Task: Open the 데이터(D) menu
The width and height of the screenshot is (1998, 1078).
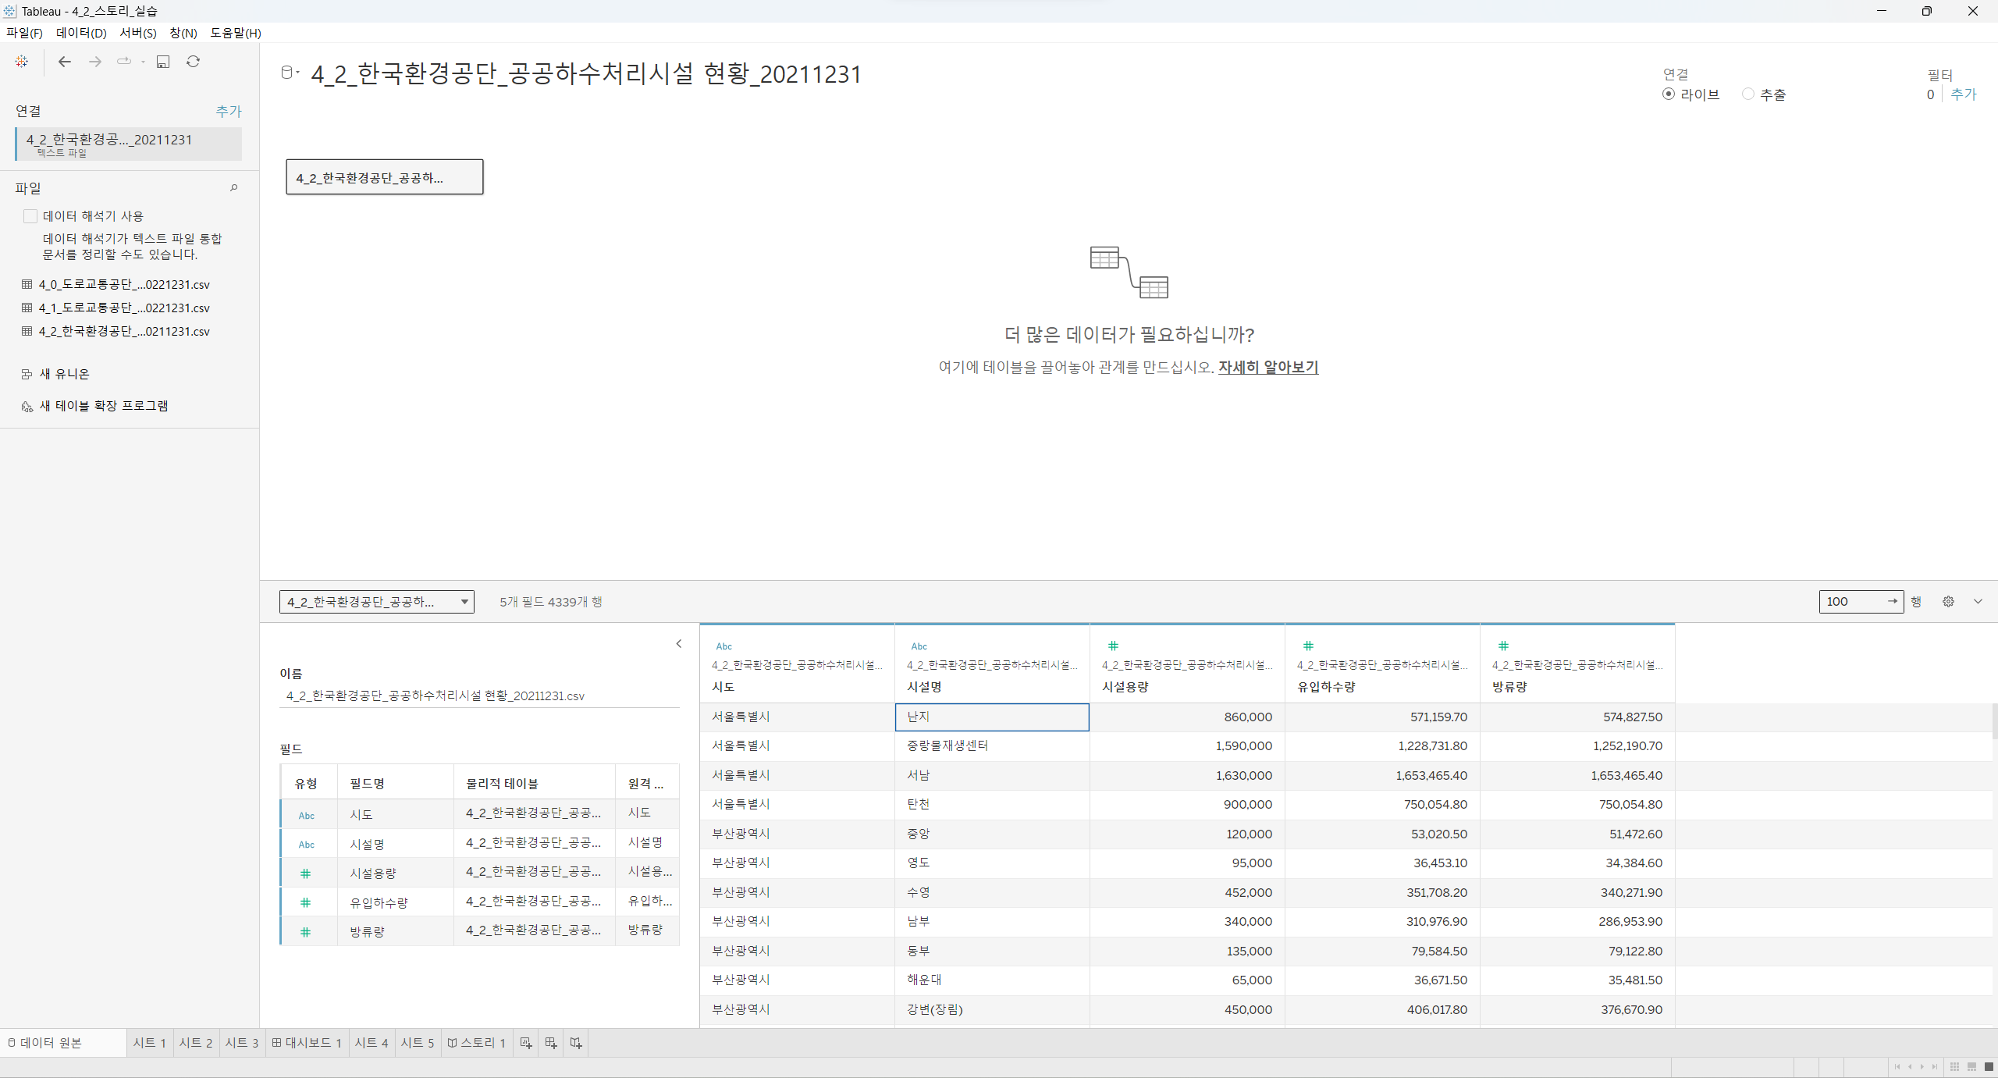Action: (81, 33)
